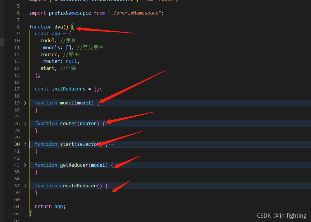Screen dimensions: 311x222
Task: Click 'return' keyword on line 61
Action: point(43,206)
